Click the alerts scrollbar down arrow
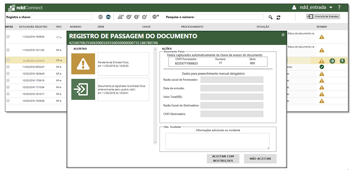The height and width of the screenshot is (170, 350). coord(155,143)
